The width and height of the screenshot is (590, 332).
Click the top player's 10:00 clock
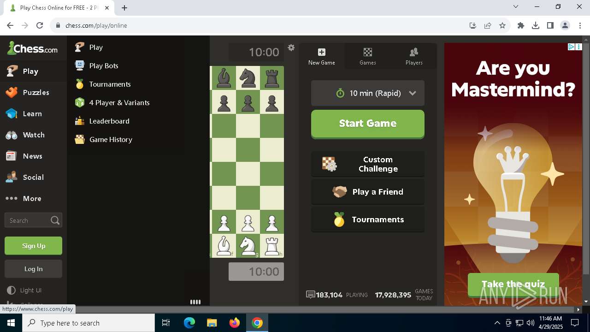[256, 52]
